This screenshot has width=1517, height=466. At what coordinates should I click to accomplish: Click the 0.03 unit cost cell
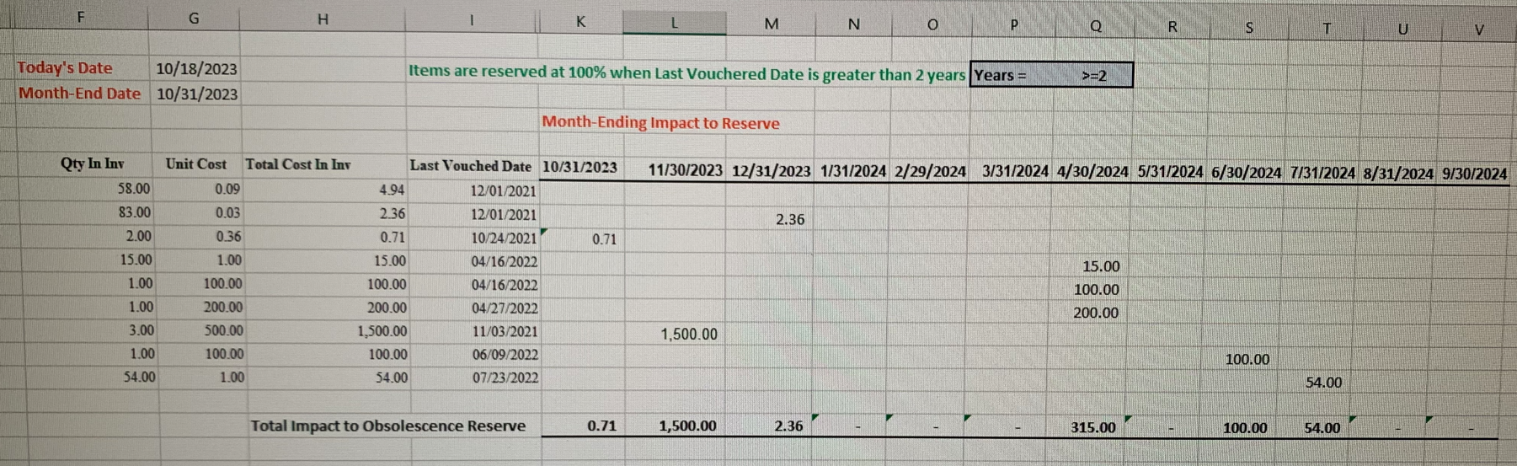click(227, 213)
